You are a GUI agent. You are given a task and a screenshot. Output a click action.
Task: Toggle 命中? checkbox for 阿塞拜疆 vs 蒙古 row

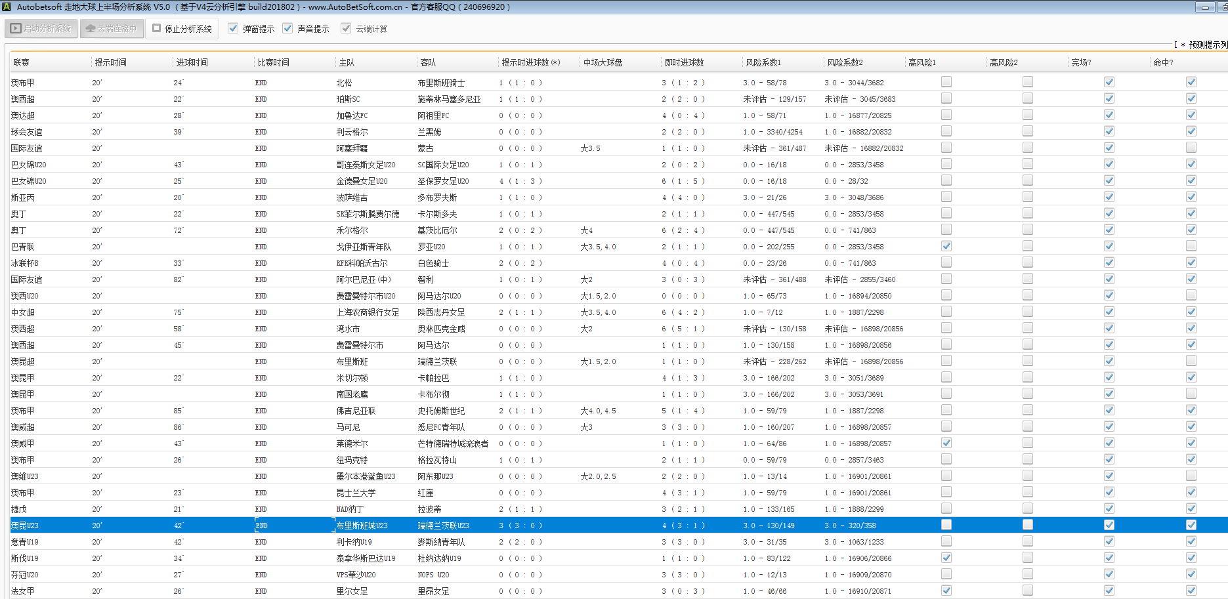tap(1191, 148)
